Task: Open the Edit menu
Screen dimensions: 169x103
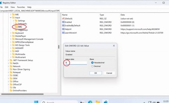Action: 6,7
